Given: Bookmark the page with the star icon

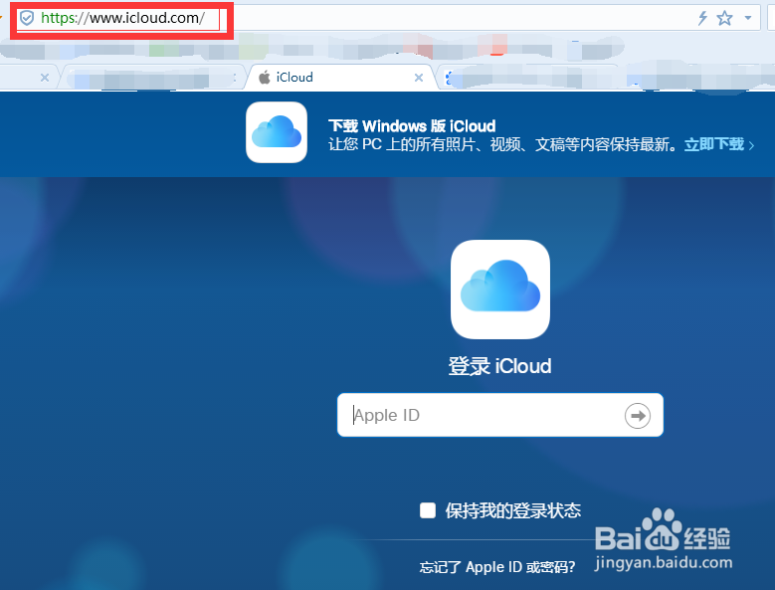Looking at the screenshot, I should 724,18.
